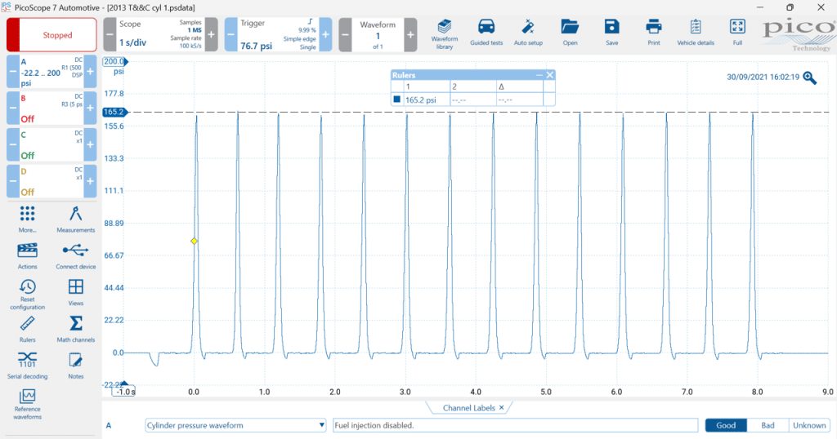
Task: Increase Trigger level with plus
Action: (325, 34)
